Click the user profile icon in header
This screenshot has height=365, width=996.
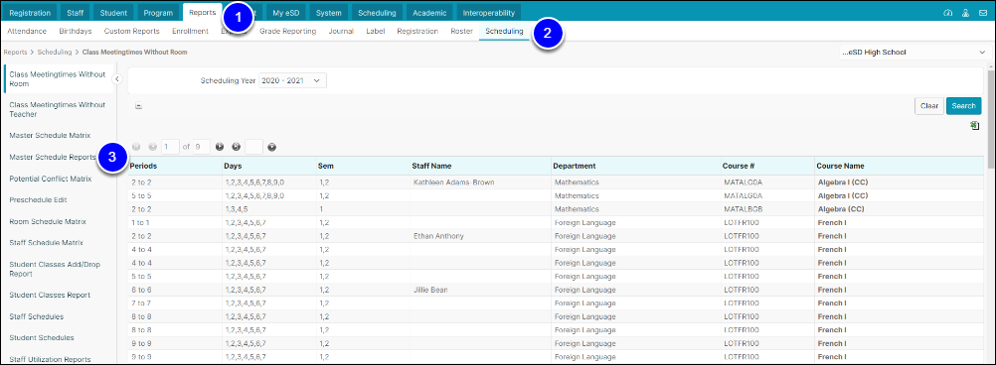click(965, 13)
